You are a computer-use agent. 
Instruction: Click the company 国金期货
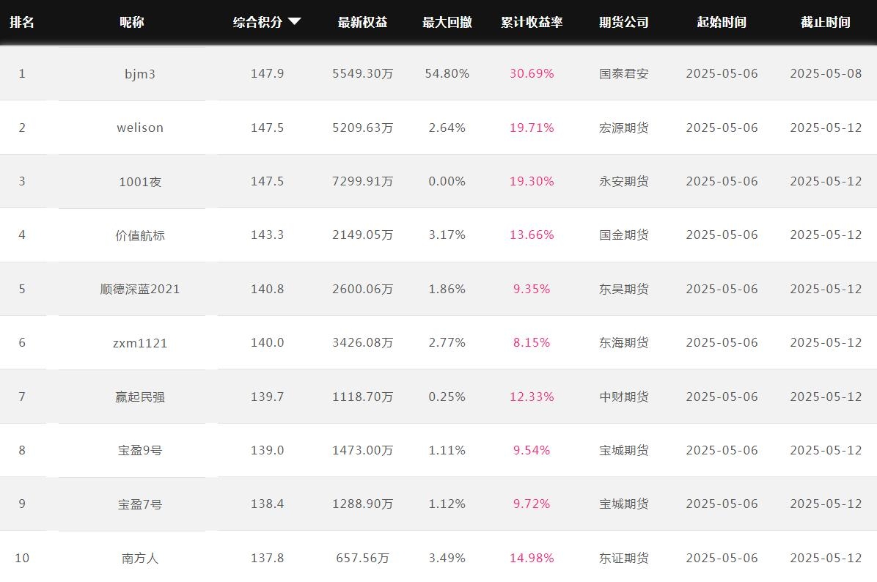[x=623, y=235]
